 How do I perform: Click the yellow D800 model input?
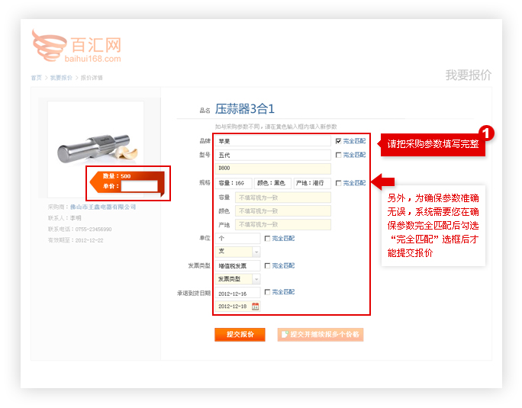pyautogui.click(x=273, y=169)
